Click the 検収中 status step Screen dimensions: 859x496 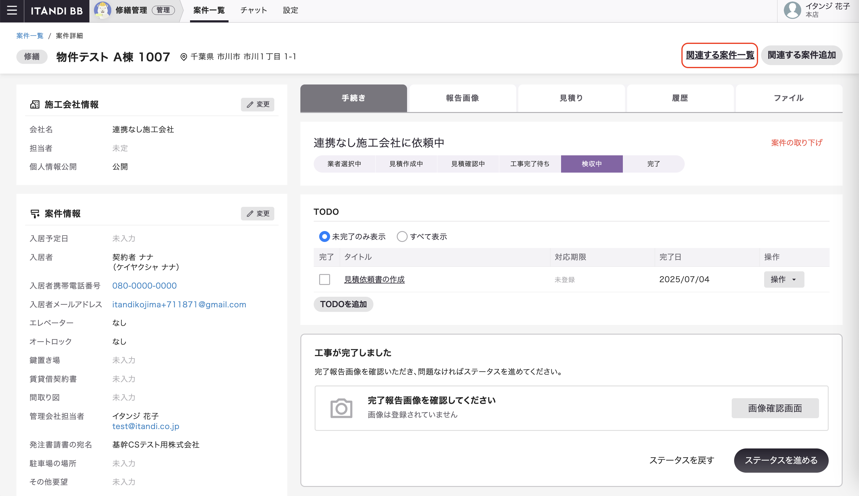[x=591, y=164]
